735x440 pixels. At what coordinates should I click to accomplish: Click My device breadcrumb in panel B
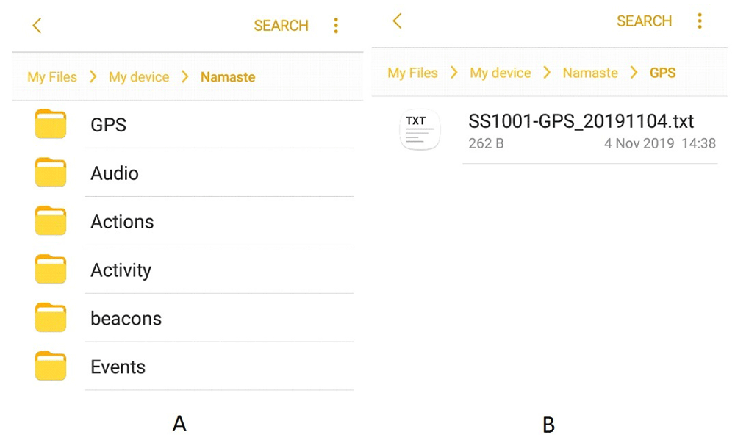click(500, 73)
